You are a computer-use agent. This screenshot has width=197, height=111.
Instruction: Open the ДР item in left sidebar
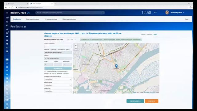click(7, 75)
